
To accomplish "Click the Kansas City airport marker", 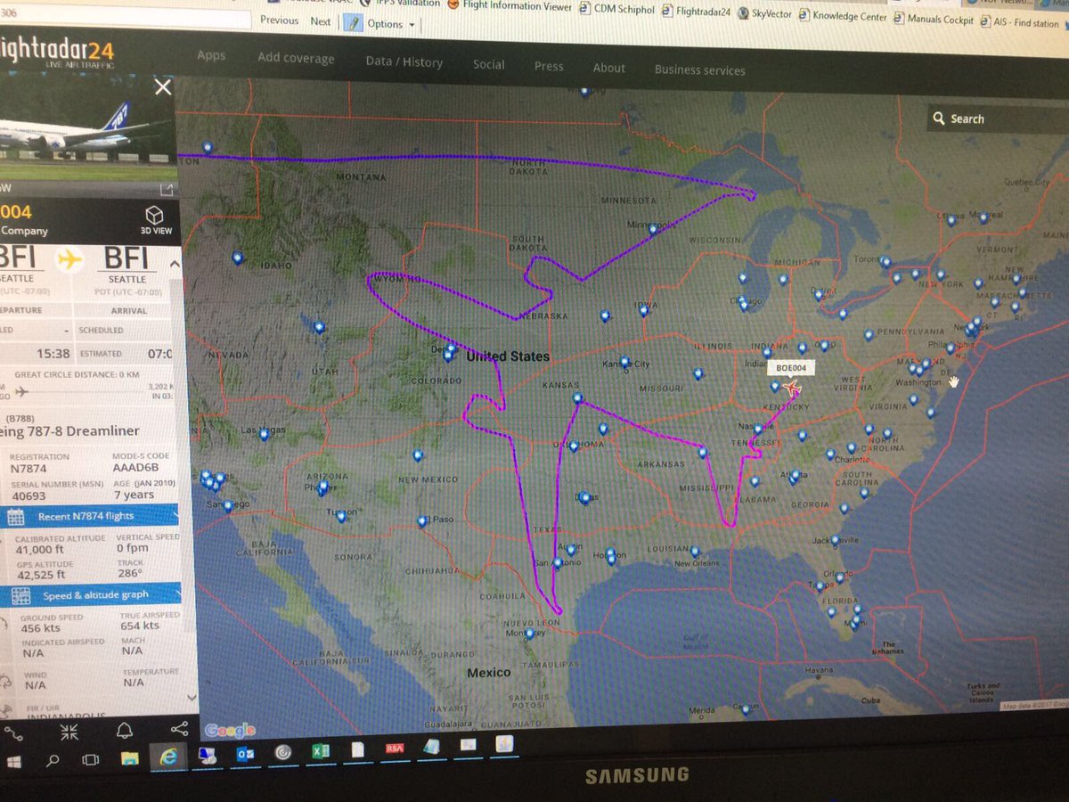I will coord(625,364).
